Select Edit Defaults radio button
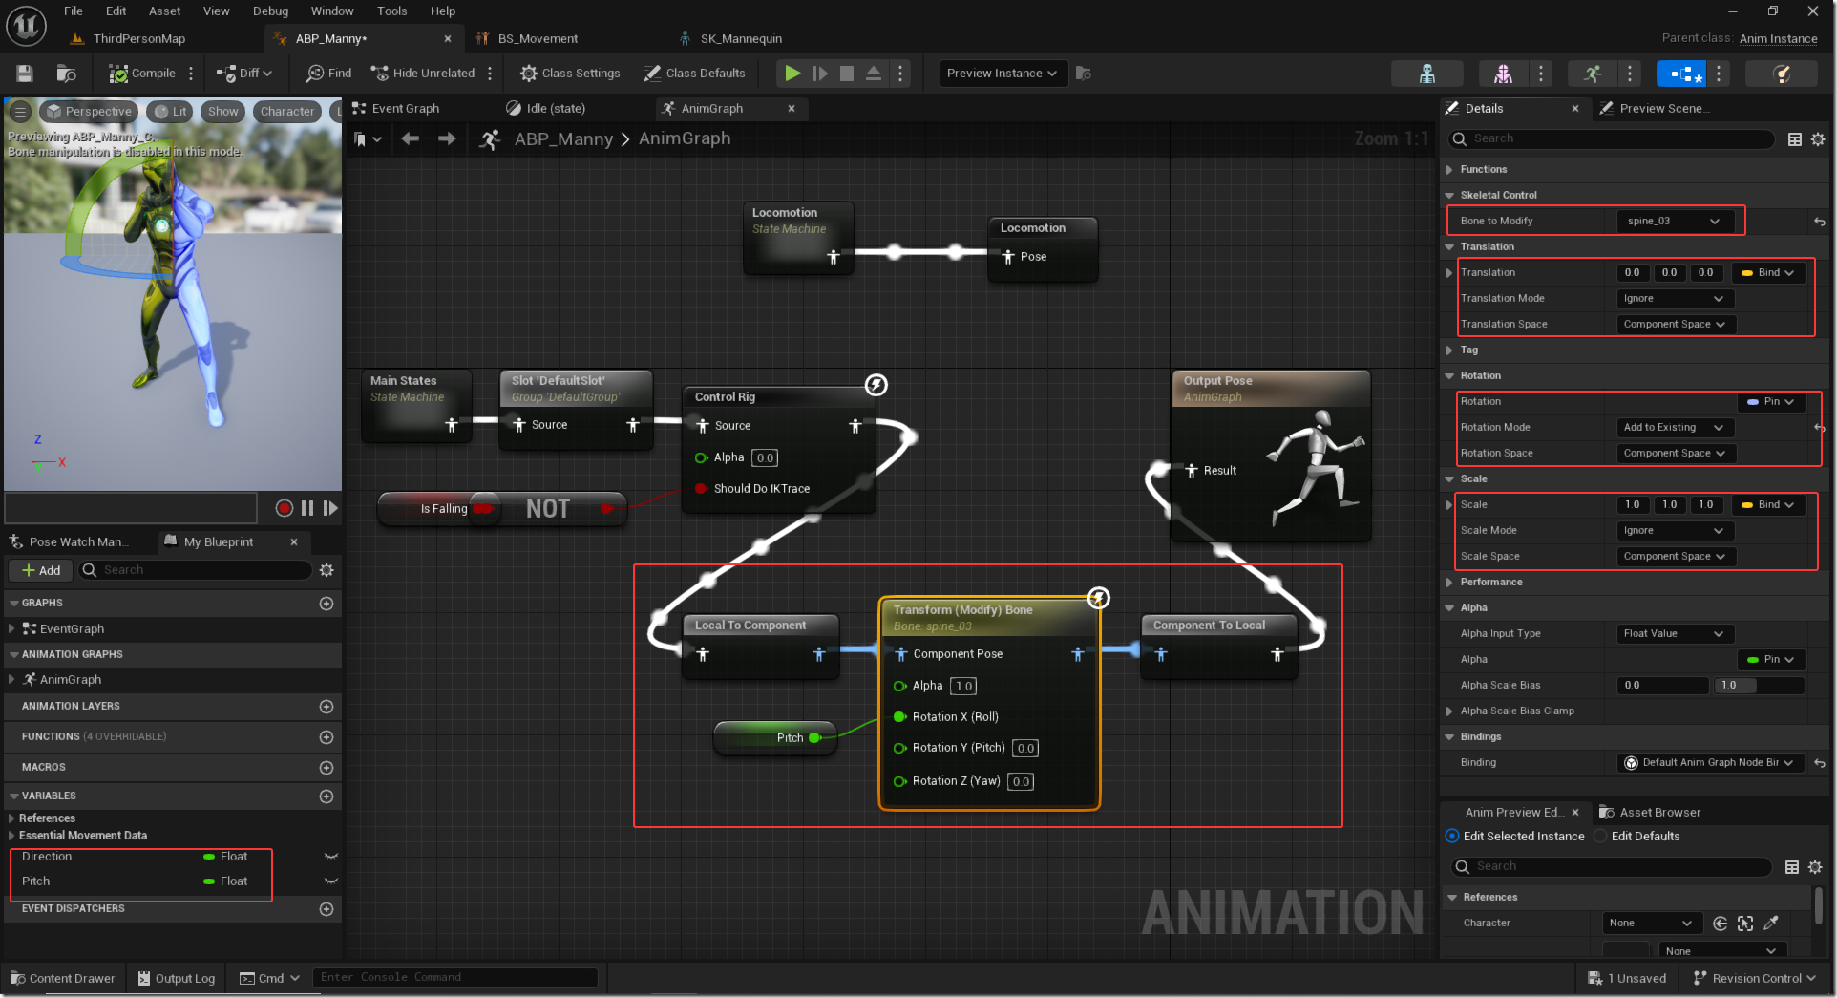The height and width of the screenshot is (998, 1837). [x=1601, y=837]
